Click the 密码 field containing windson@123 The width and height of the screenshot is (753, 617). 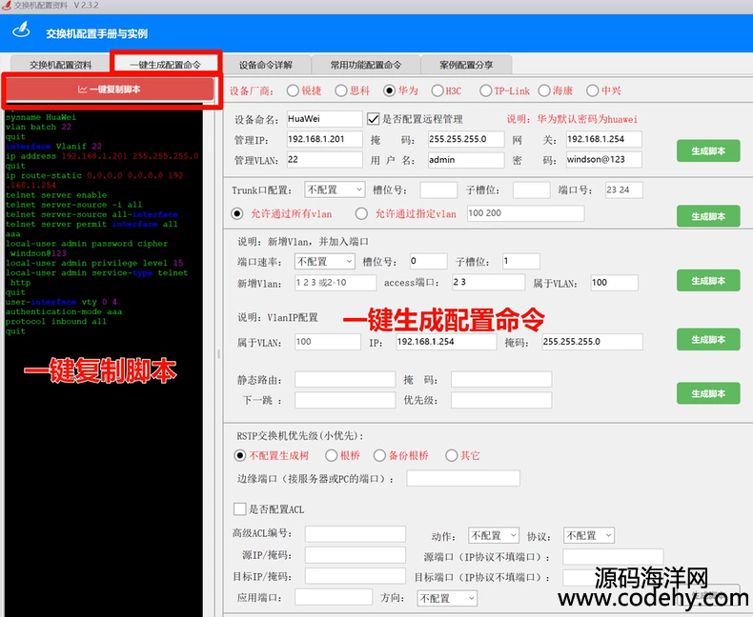603,160
